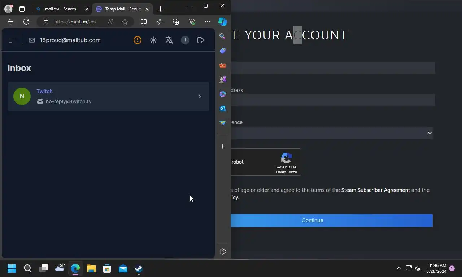Open the Copilot sidebar button
Screen dimensions: 462x277
coord(223,22)
